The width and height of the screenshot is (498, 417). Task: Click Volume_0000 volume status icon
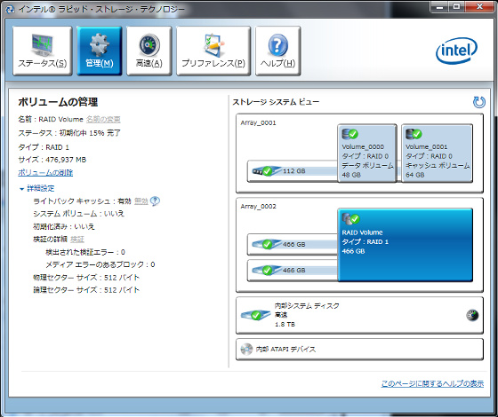coord(350,134)
